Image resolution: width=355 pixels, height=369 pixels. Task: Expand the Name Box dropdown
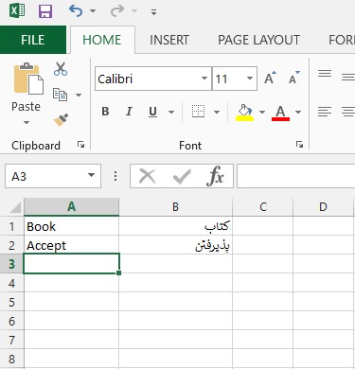click(x=92, y=175)
